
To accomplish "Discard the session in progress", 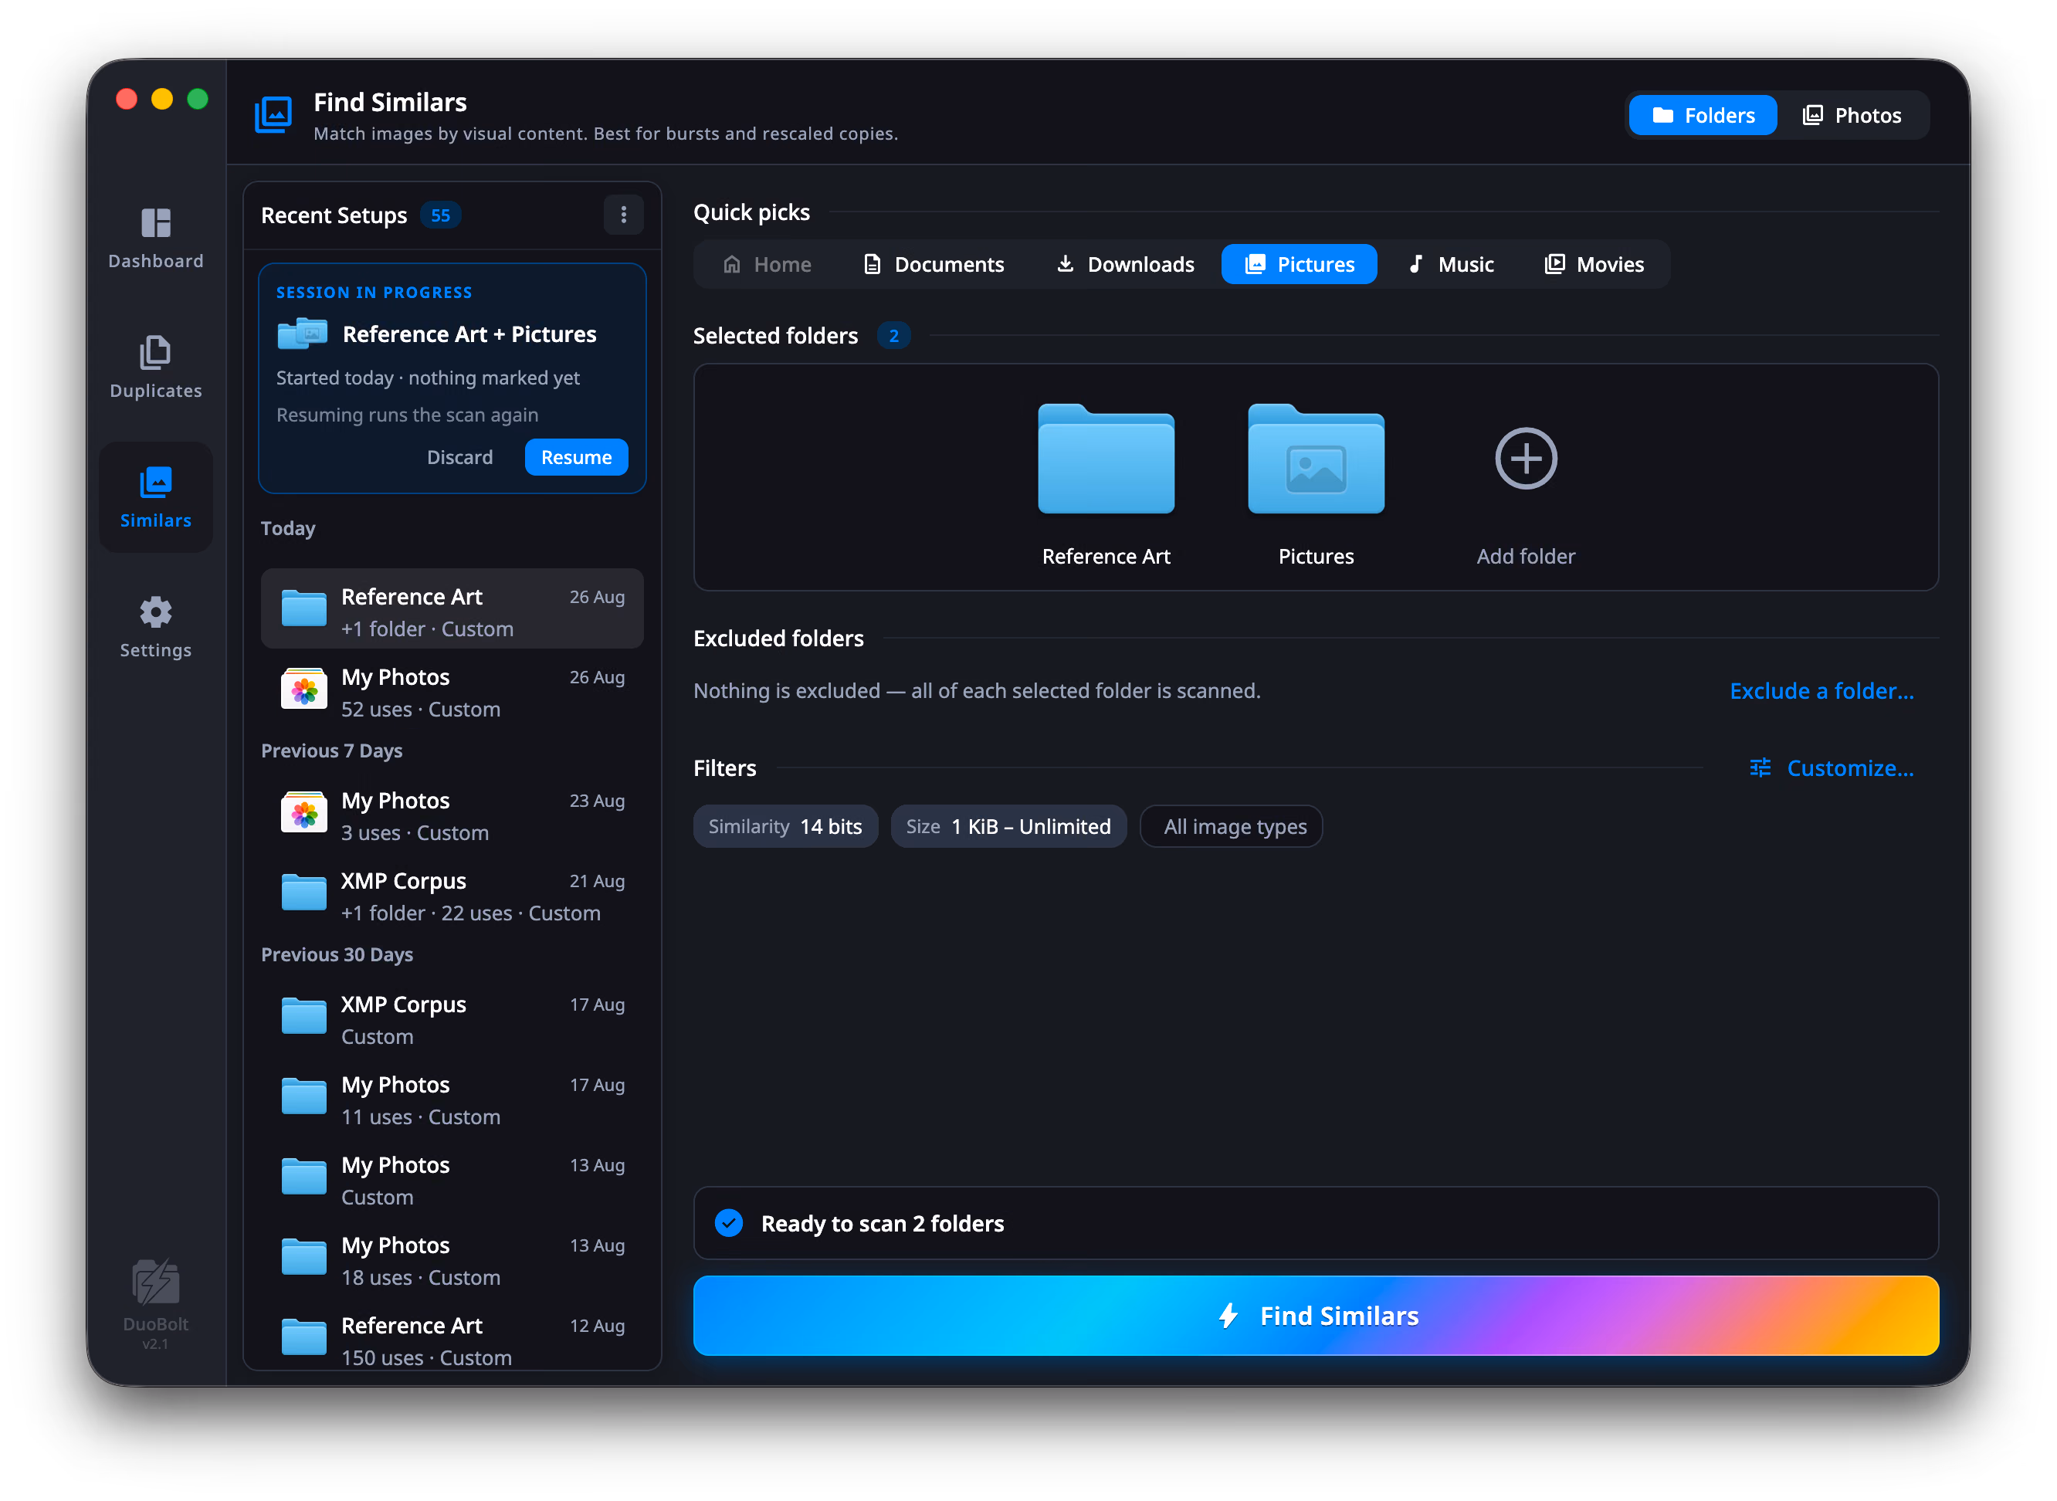I will coord(459,457).
